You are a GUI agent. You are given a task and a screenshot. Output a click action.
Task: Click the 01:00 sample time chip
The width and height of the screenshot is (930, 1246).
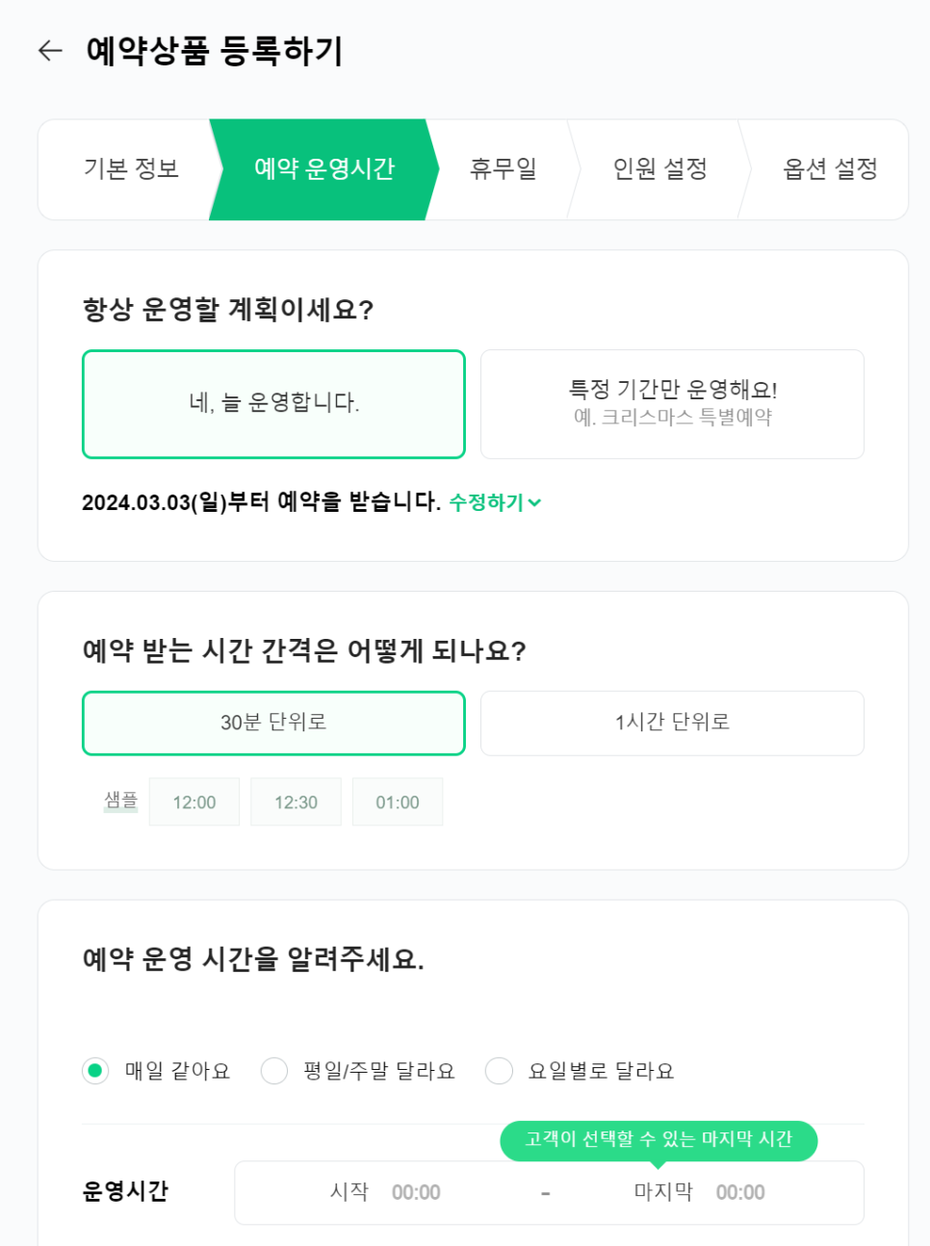(398, 802)
